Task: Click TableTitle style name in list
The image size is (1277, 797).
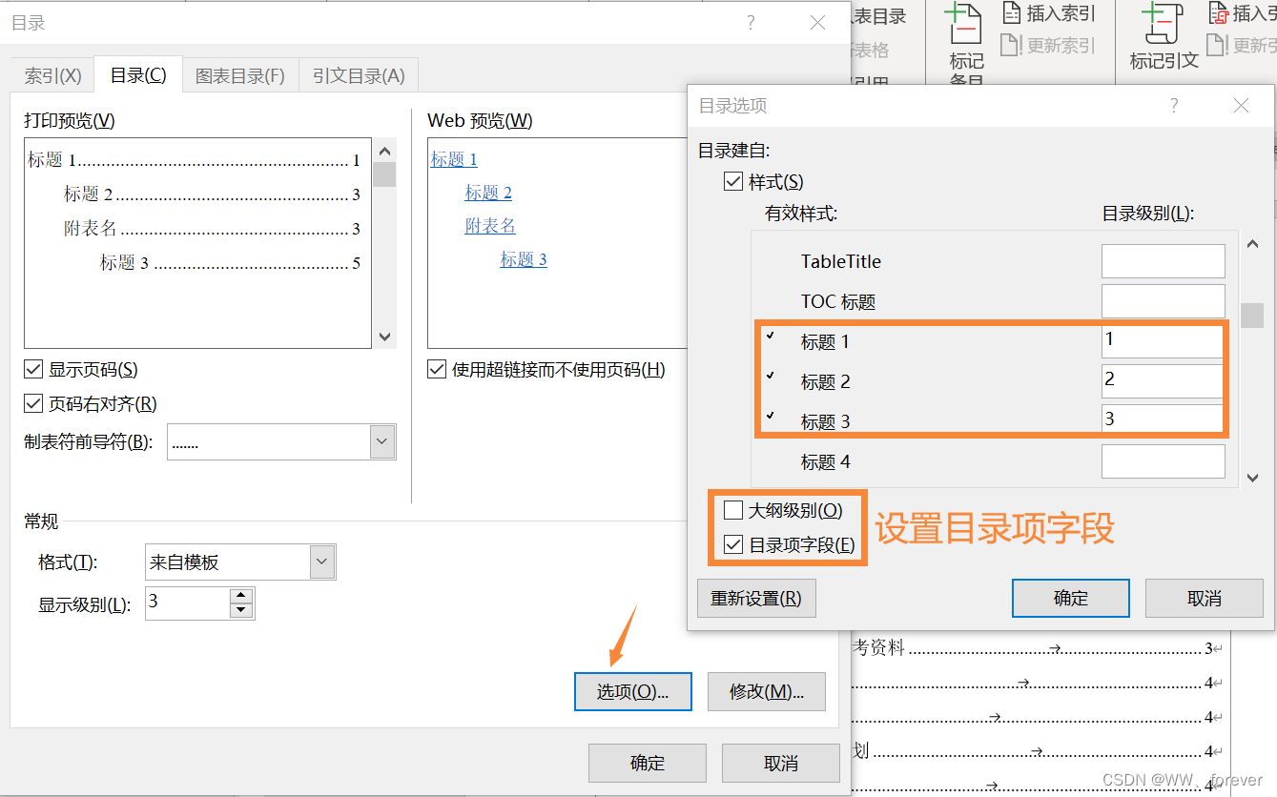Action: point(841,262)
